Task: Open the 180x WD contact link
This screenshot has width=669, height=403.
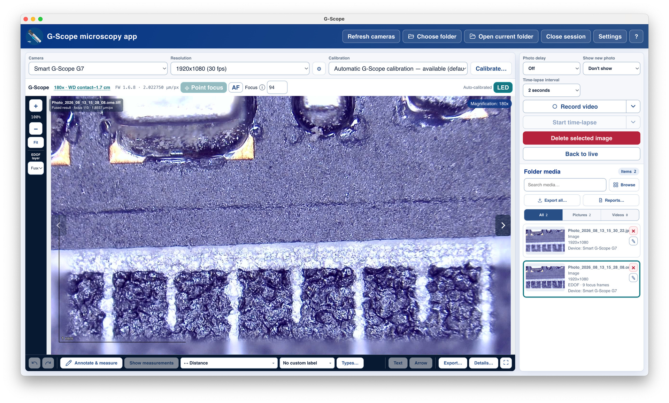Action: tap(82, 87)
